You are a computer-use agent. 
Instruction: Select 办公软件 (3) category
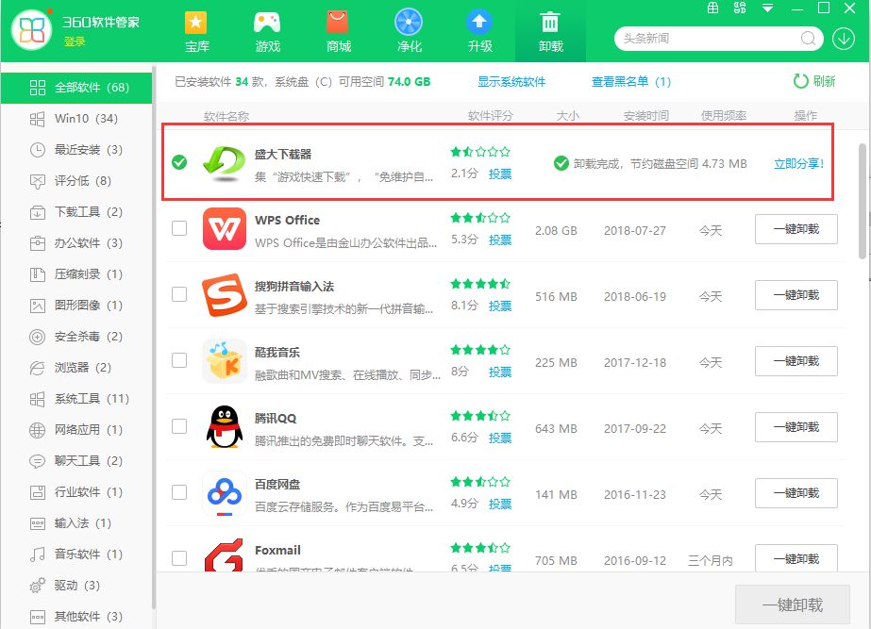(76, 243)
